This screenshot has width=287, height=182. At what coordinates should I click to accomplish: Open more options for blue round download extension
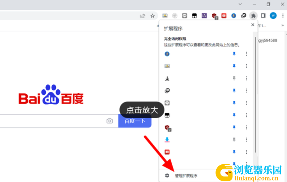pyautogui.click(x=246, y=54)
